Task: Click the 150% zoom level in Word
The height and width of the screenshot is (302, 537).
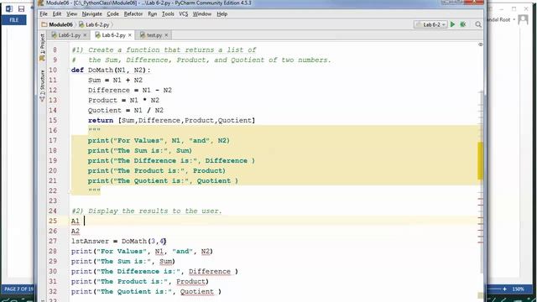Action: click(x=518, y=289)
